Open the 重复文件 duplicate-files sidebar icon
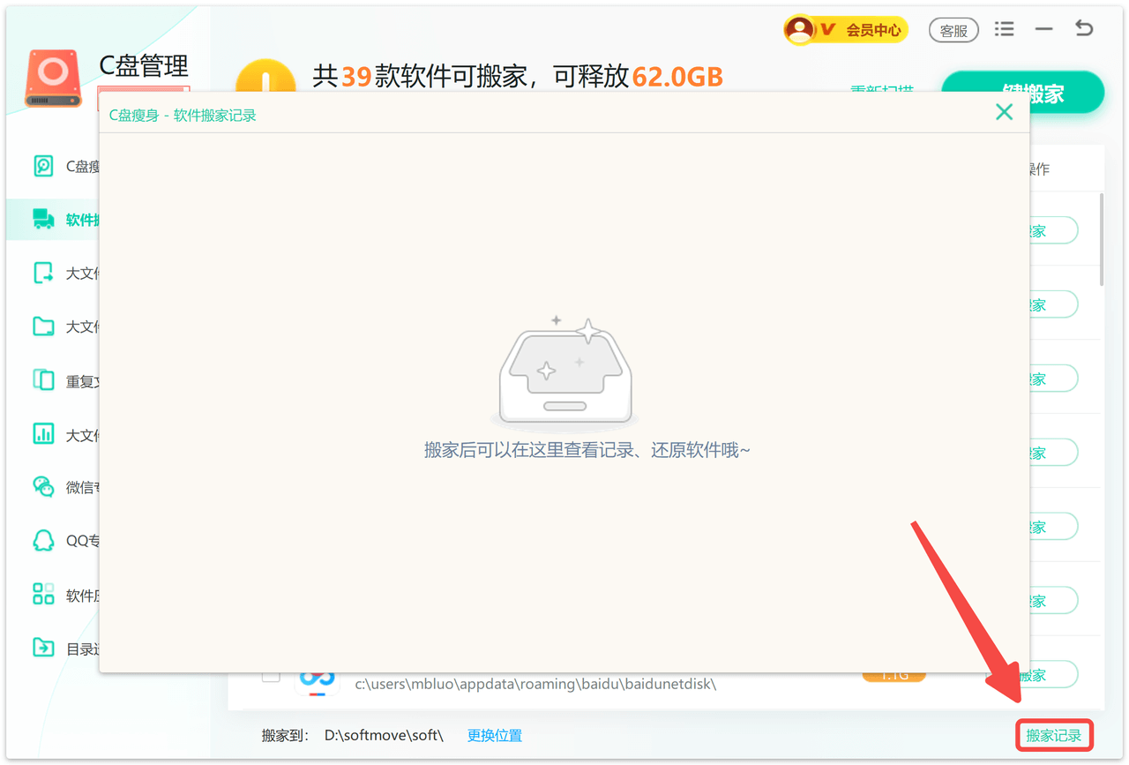Screen dimensions: 1129x765 pos(43,380)
